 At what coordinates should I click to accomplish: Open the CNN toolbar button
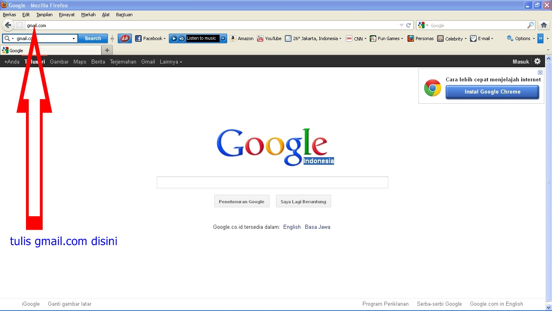356,38
